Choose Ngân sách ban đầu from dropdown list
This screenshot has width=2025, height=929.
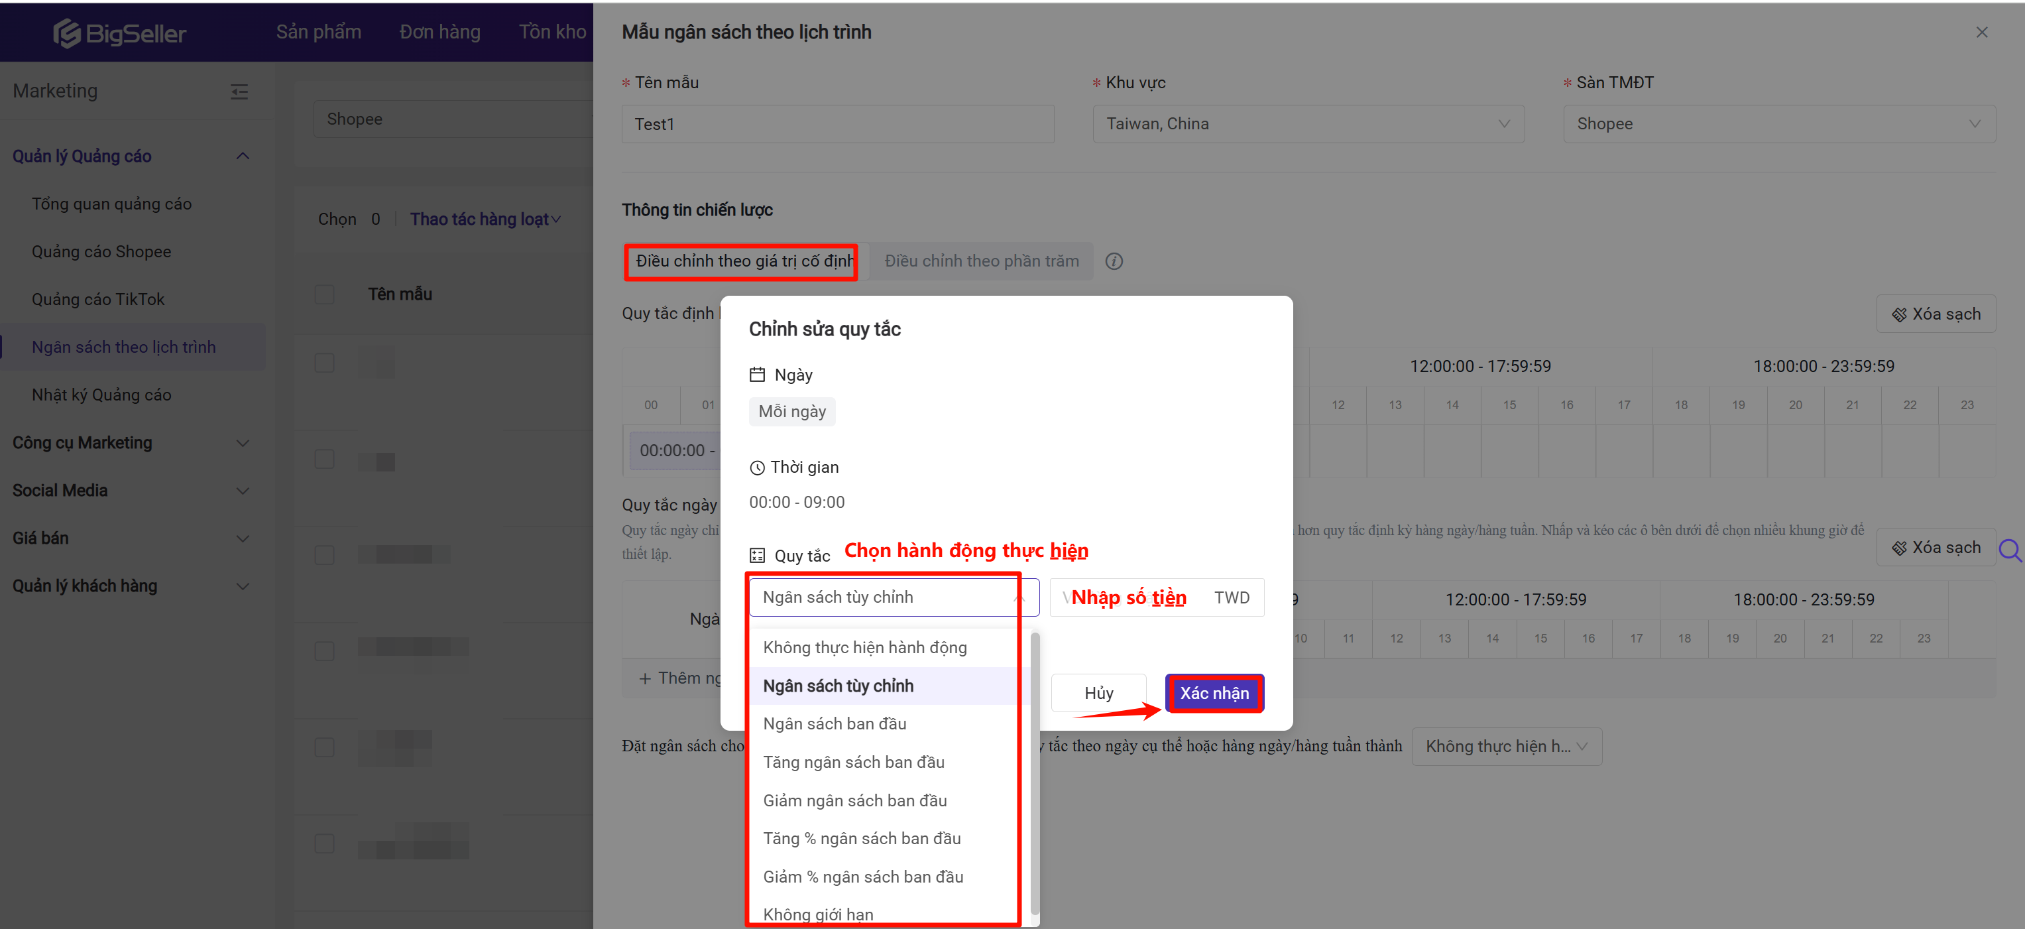834,723
